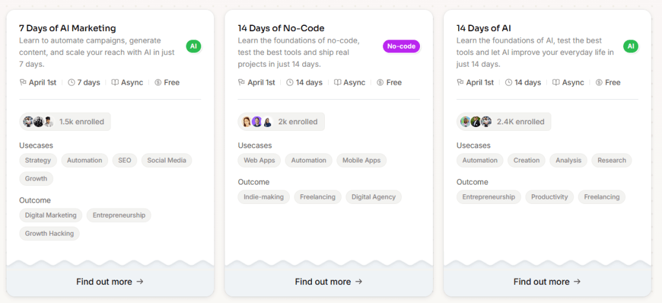Image resolution: width=662 pixels, height=303 pixels.
Task: Click the Async book icon on 14 Days of AI
Action: (556, 83)
